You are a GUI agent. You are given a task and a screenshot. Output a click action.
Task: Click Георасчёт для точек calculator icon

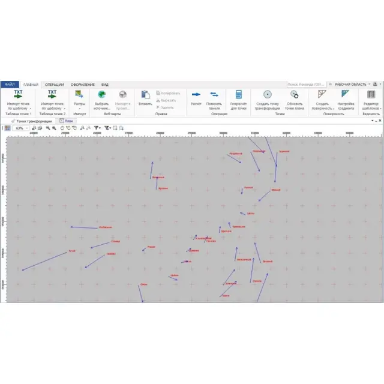tap(238, 95)
